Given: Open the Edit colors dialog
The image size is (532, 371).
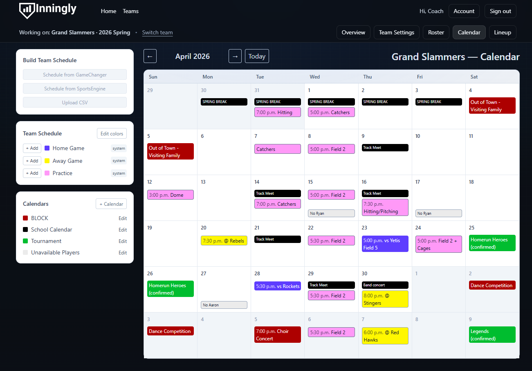Looking at the screenshot, I should tap(112, 133).
